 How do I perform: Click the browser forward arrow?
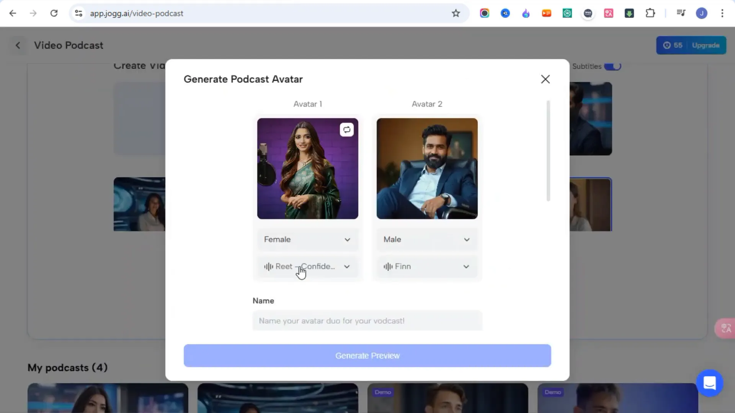coord(33,13)
